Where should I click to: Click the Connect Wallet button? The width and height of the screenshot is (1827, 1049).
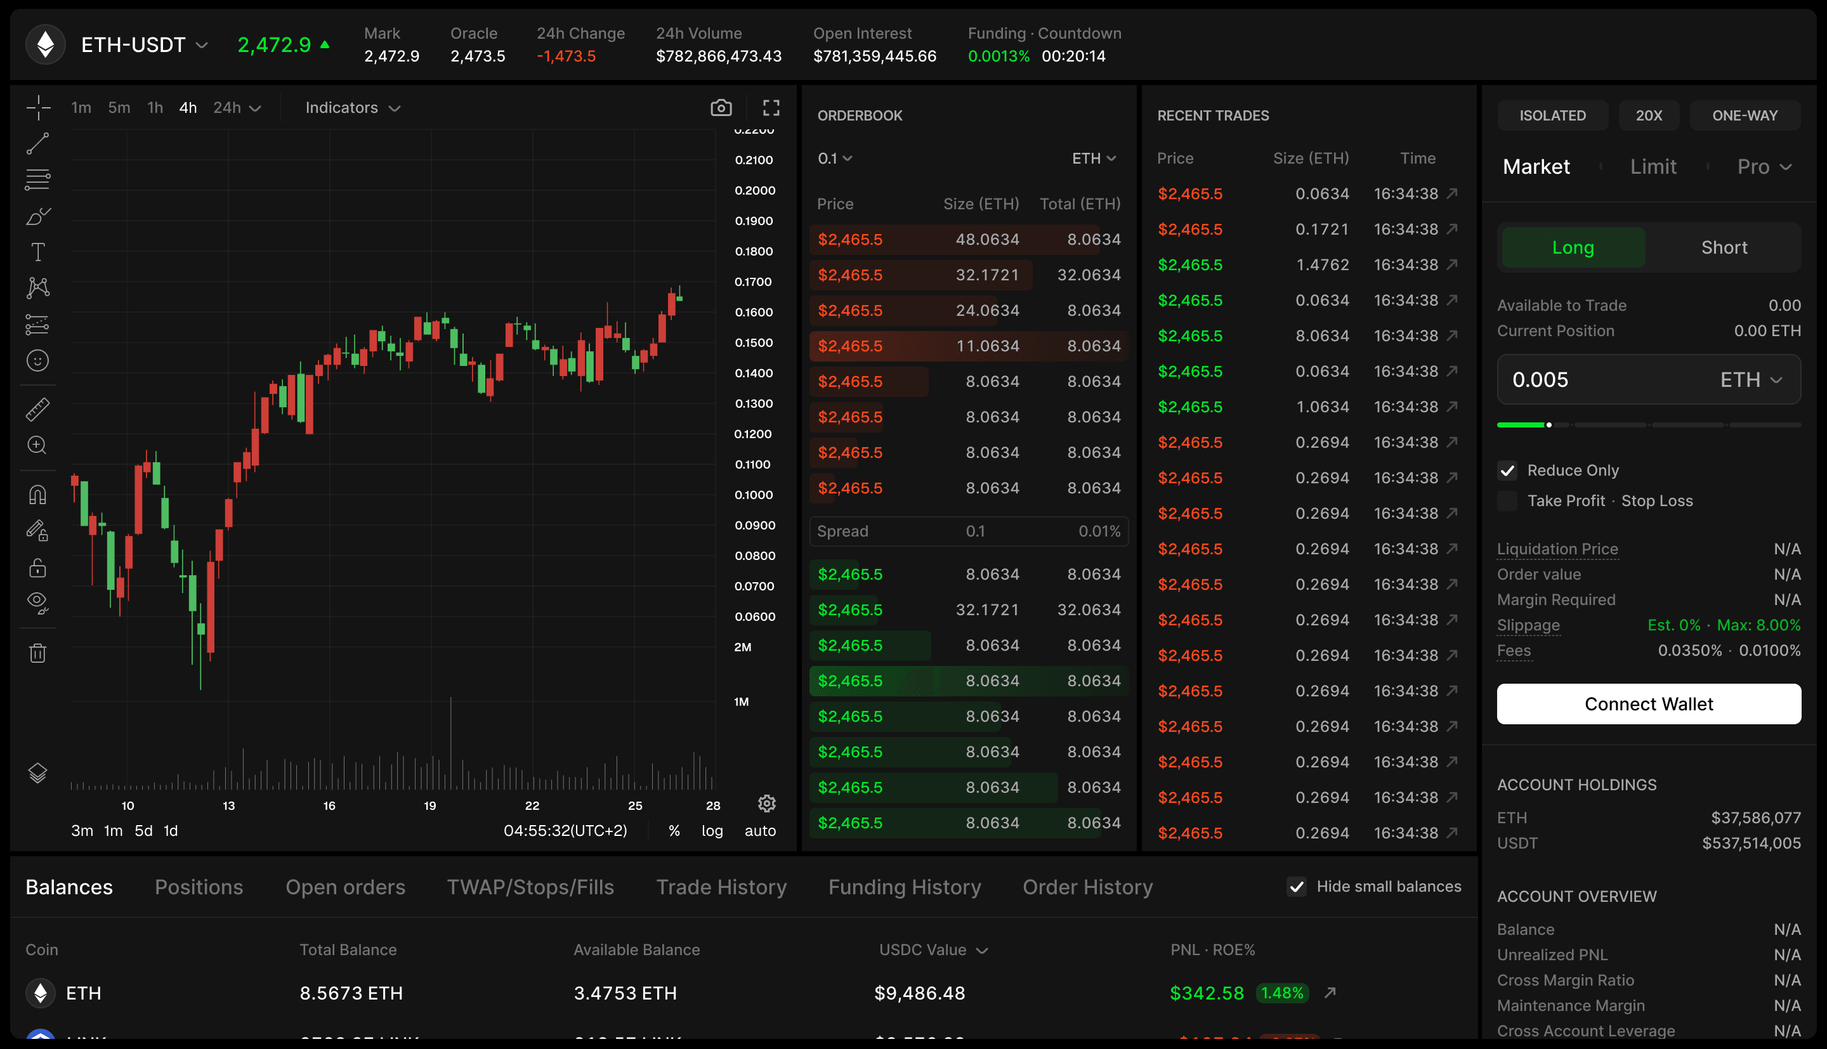(1648, 704)
